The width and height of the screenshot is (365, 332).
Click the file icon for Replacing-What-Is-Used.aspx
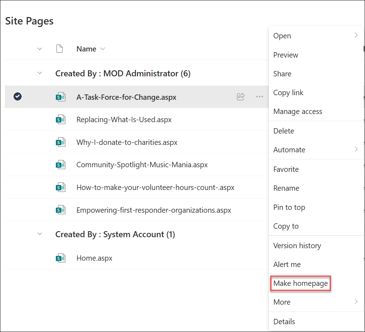point(61,120)
